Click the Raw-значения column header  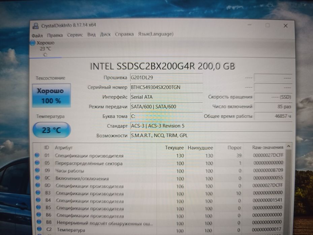point(268,147)
